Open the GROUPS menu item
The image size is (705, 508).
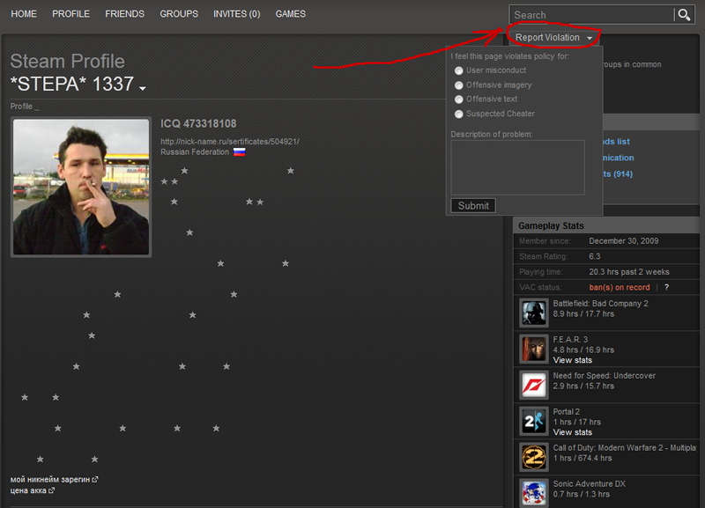coord(179,14)
